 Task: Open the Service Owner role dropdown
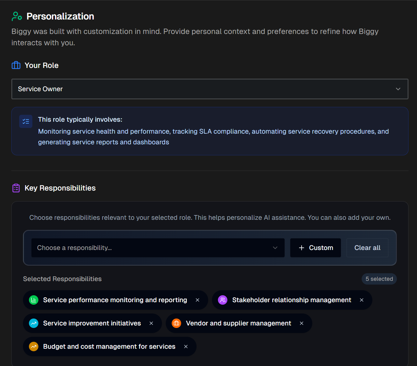[x=210, y=89]
